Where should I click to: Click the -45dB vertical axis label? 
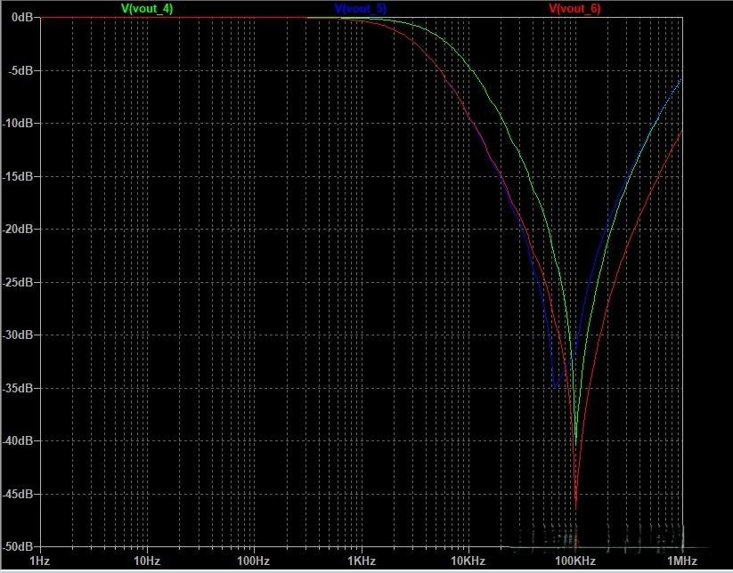click(17, 494)
